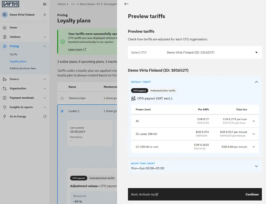
Task: Click the time fee EUR 0.017 per minute
Action: pyautogui.click(x=234, y=132)
